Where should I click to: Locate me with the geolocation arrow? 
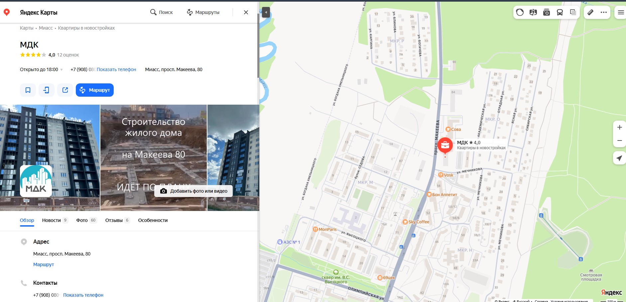point(619,158)
